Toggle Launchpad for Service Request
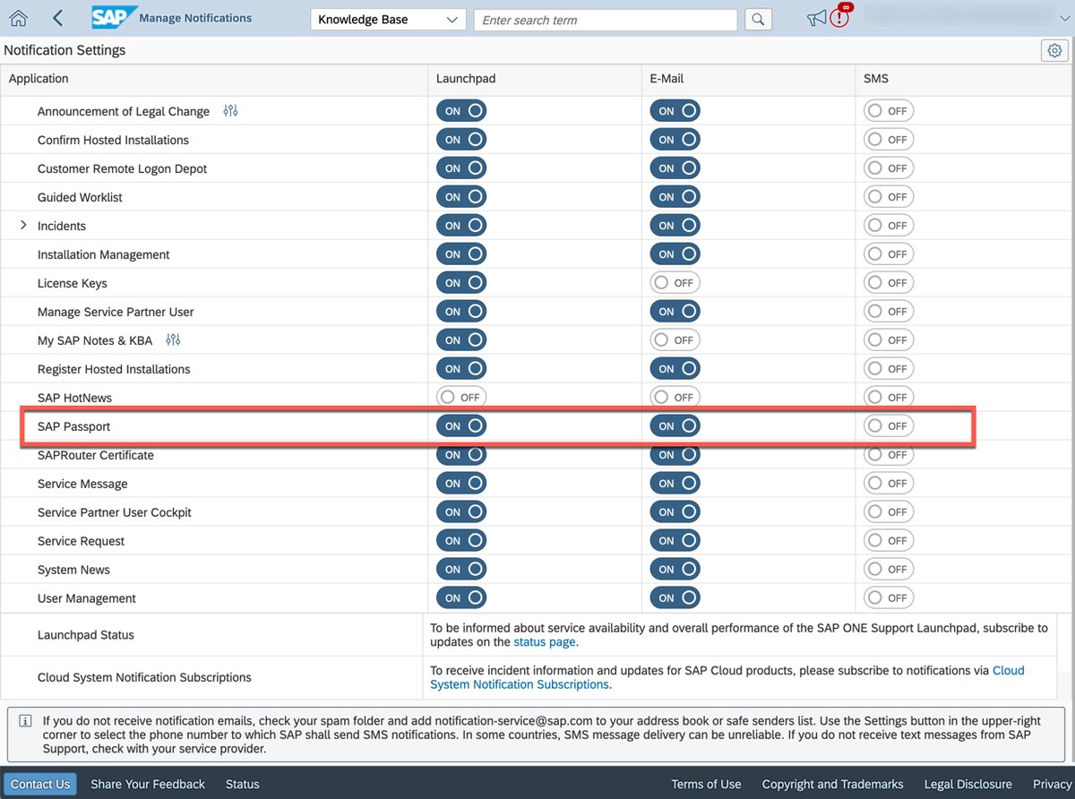1075x799 pixels. [461, 541]
